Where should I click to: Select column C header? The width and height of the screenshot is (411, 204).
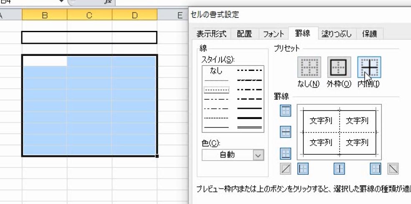(x=90, y=15)
